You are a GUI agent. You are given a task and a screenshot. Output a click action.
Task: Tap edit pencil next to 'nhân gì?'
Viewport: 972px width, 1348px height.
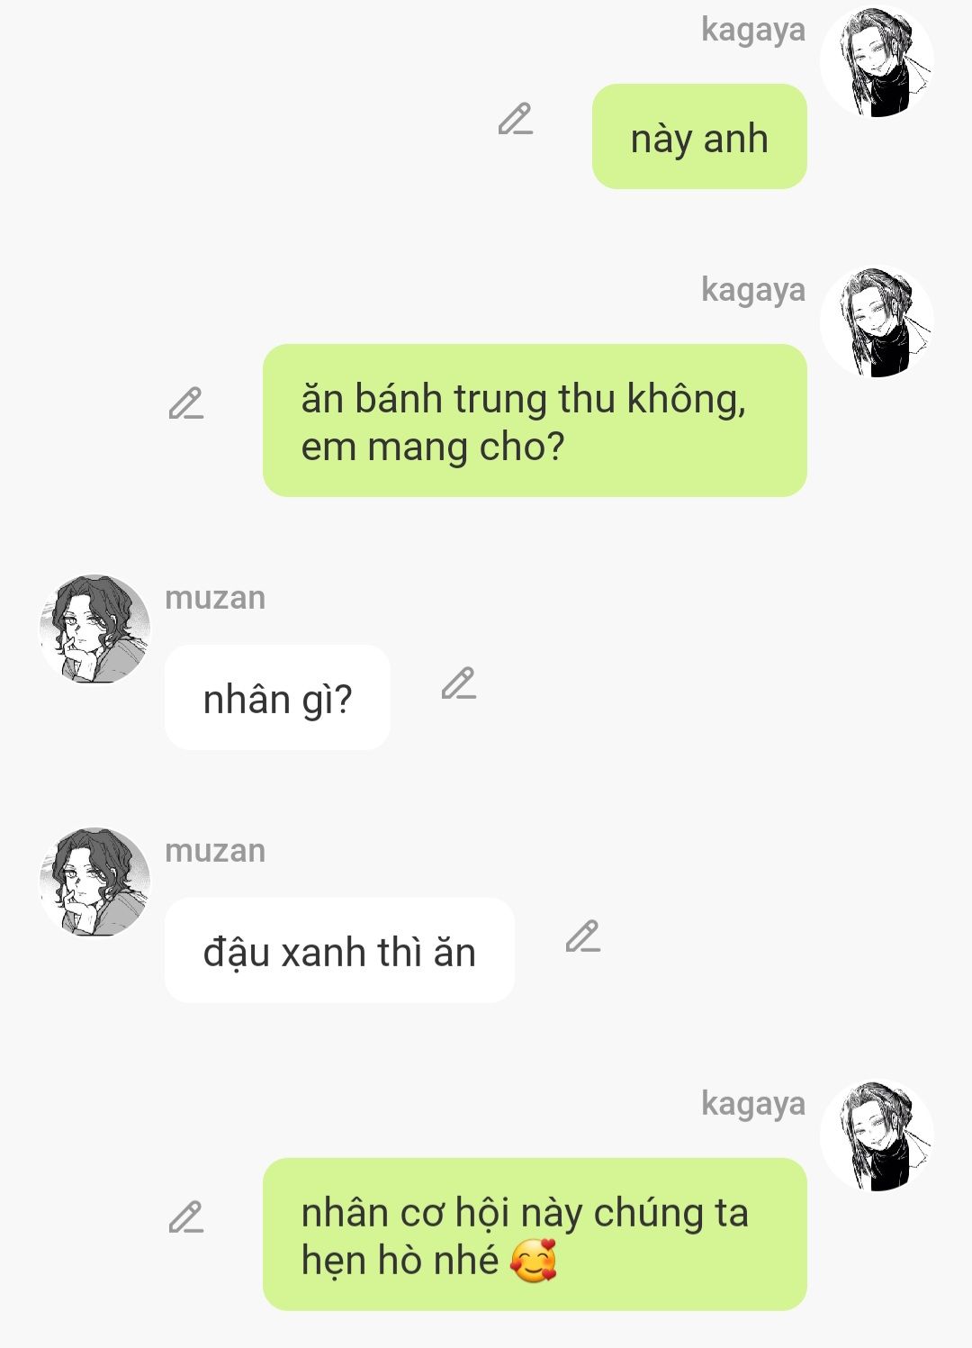click(x=459, y=683)
